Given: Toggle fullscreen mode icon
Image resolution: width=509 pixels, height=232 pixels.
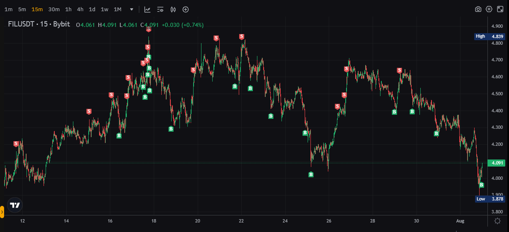Looking at the screenshot, I should click(x=500, y=9).
